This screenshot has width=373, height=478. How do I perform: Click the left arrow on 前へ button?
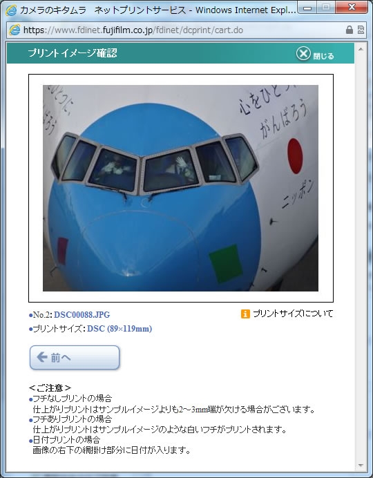coord(42,357)
